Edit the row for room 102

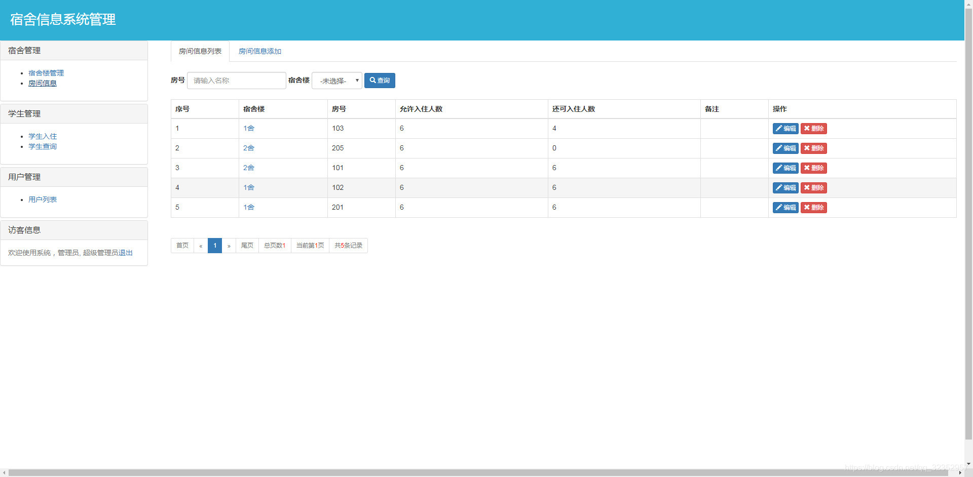(x=785, y=188)
